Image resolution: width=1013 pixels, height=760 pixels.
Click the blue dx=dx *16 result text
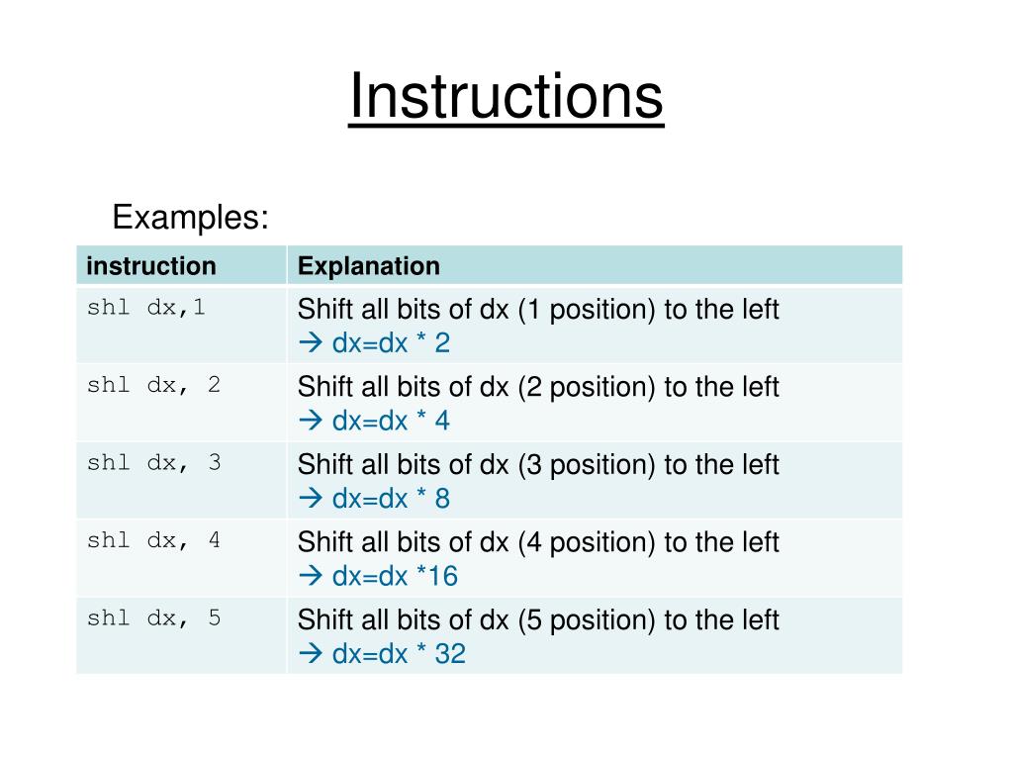(395, 576)
